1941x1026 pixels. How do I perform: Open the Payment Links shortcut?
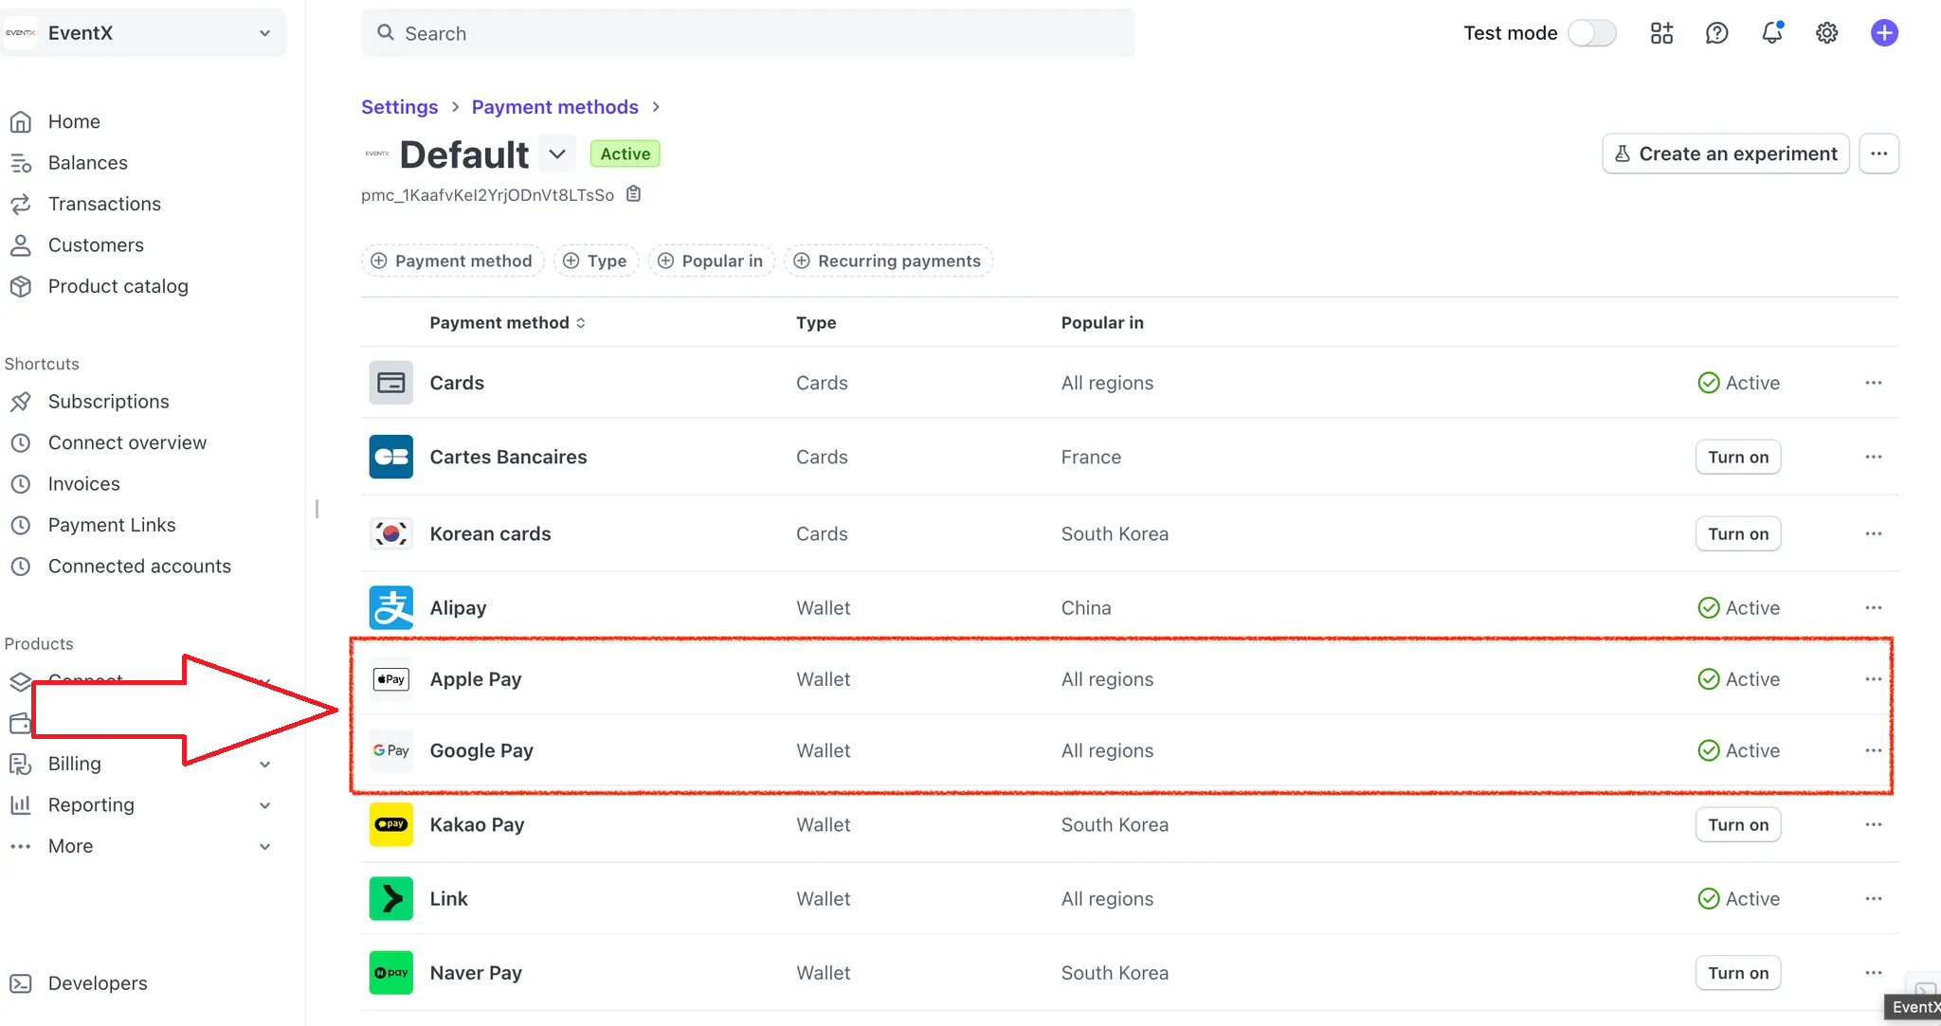tap(112, 525)
